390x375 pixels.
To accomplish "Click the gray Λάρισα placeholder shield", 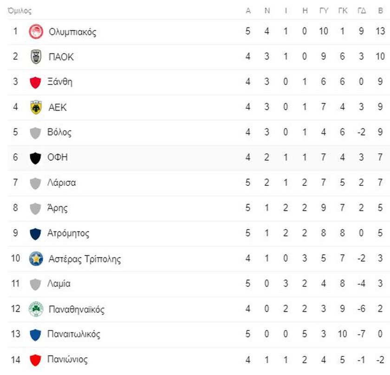I will coord(35,183).
